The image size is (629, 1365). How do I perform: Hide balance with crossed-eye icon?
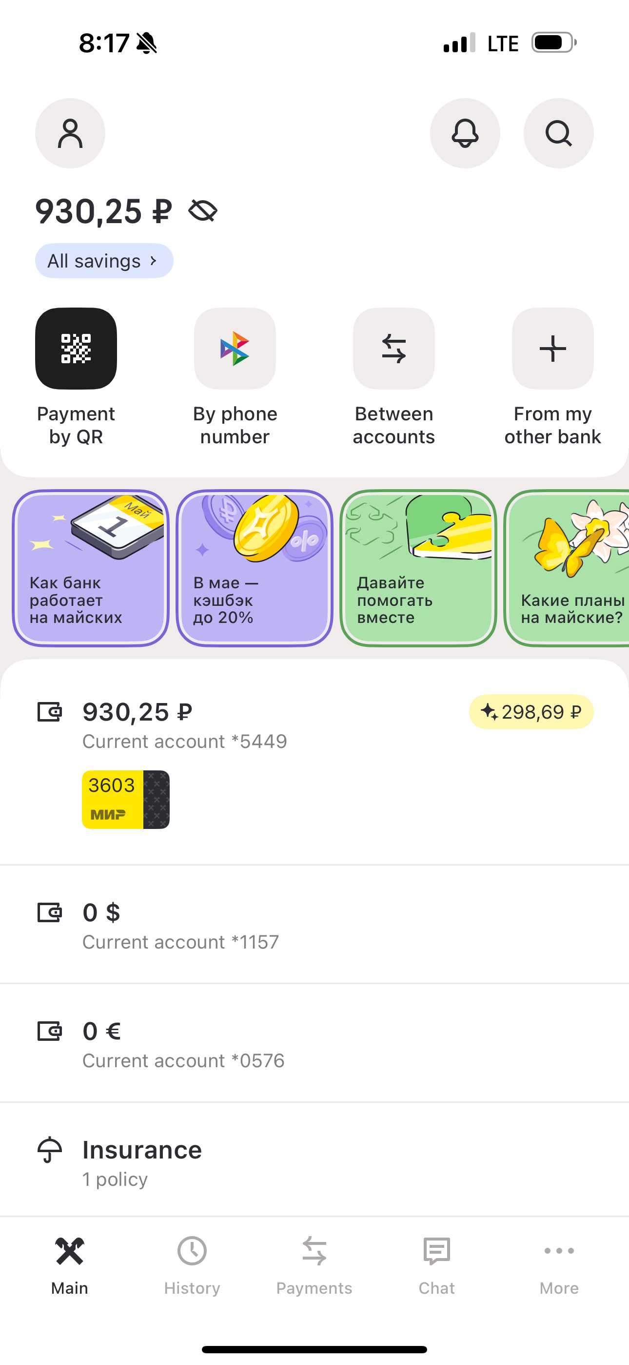(203, 211)
